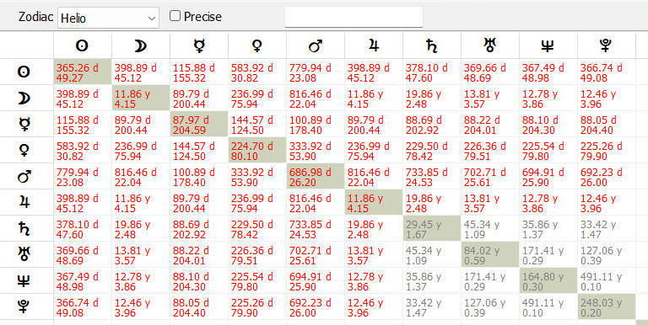Select the Sun-Sun 365.26 d cell
Image resolution: width=648 pixels, height=325 pixels.
click(x=82, y=72)
